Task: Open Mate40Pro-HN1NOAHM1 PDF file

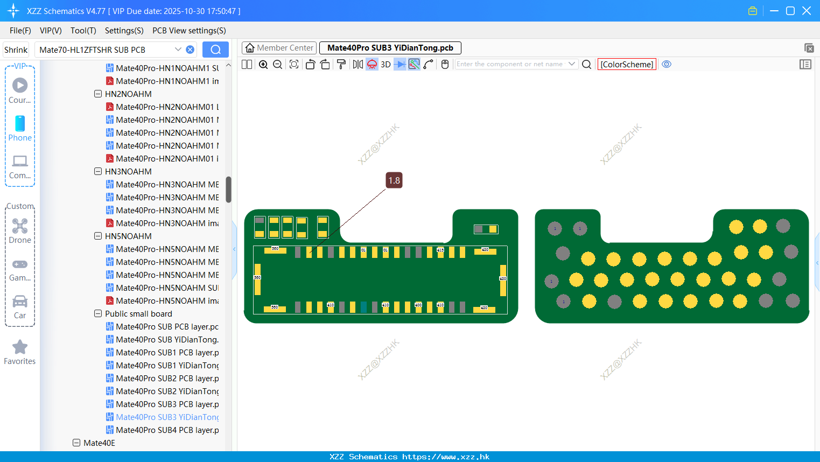Action: point(162,81)
